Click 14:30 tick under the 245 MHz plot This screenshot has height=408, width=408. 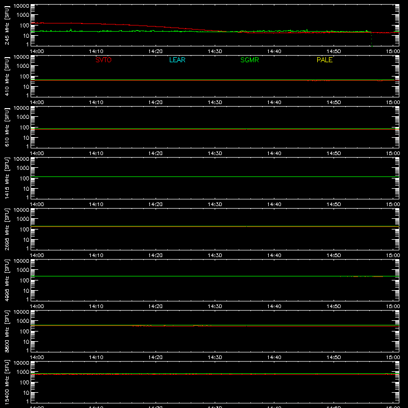click(x=215, y=52)
